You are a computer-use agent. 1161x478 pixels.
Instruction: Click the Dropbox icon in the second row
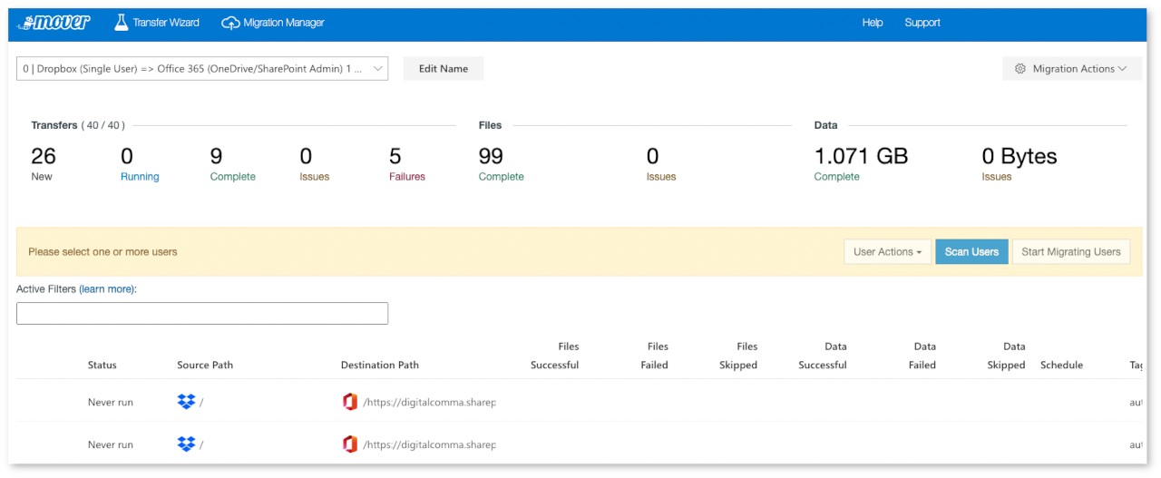coord(186,444)
